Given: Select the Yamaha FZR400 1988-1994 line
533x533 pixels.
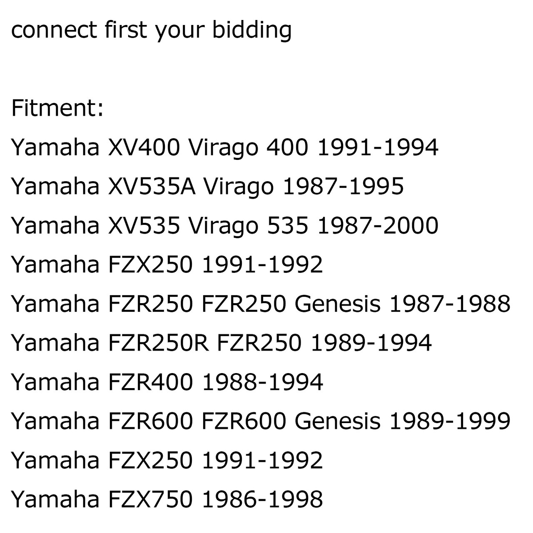Looking at the screenshot, I should click(x=167, y=382).
